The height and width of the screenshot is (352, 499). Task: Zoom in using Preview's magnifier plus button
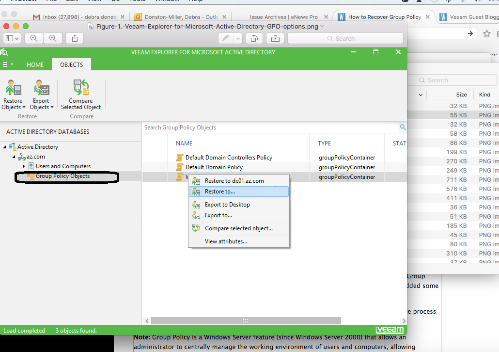tap(52, 38)
